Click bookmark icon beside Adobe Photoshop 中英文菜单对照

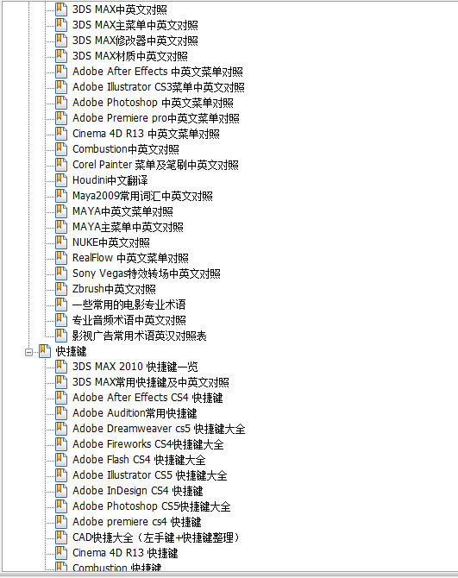[61, 103]
